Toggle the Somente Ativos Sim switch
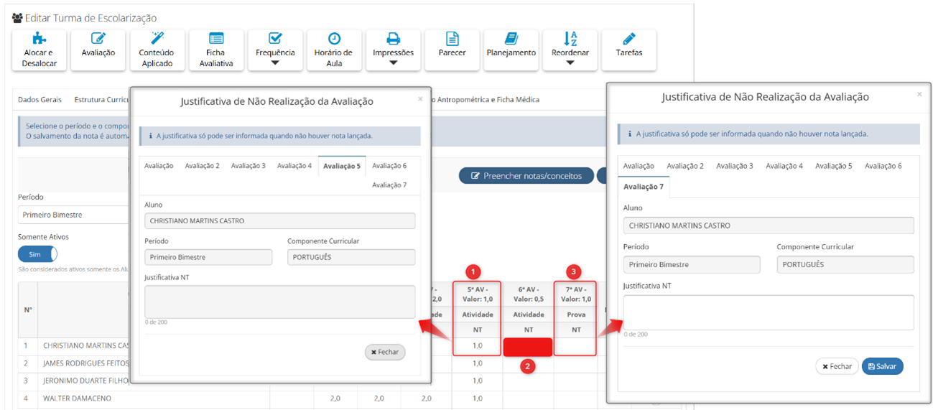This screenshot has width=933, height=410. (x=37, y=254)
